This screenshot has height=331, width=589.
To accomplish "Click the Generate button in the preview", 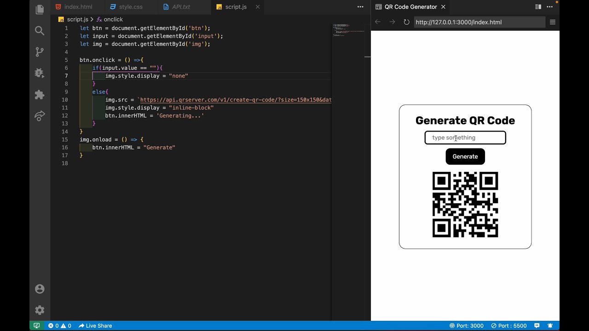I will tap(465, 156).
